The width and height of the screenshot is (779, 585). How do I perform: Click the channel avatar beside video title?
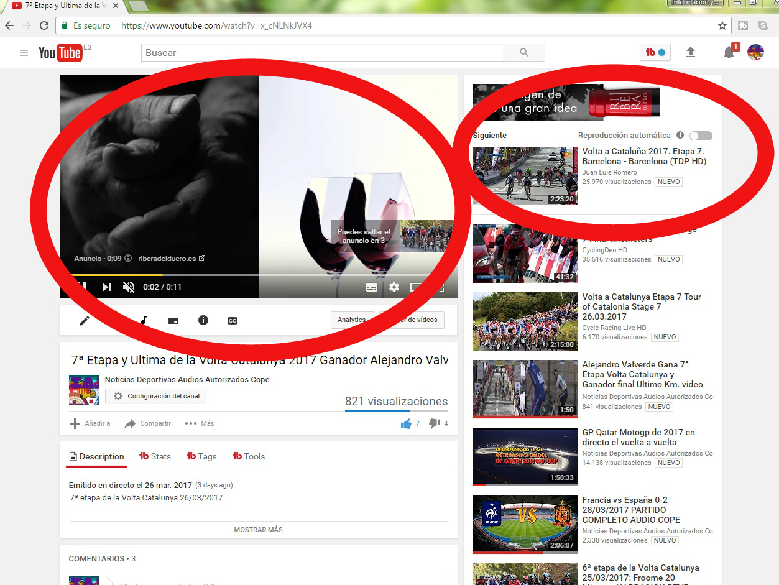[84, 390]
